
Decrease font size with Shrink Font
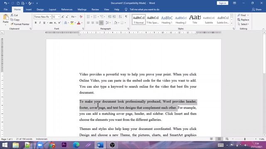pyautogui.click(x=67, y=17)
